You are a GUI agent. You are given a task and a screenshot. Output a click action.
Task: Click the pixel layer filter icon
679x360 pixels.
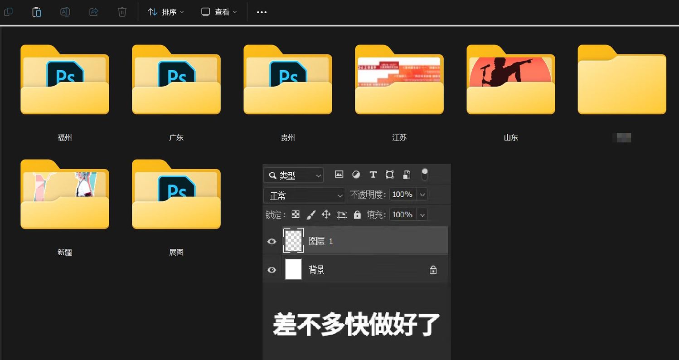point(339,175)
